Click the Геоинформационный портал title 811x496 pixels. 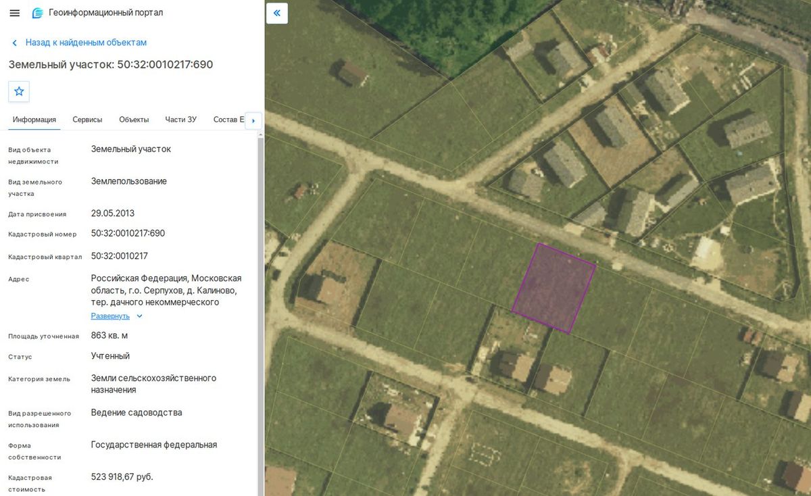point(106,13)
